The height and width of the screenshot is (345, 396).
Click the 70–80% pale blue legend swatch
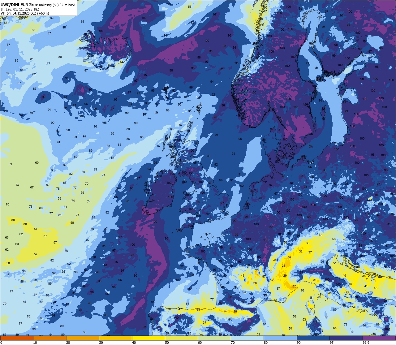tap(247, 338)
